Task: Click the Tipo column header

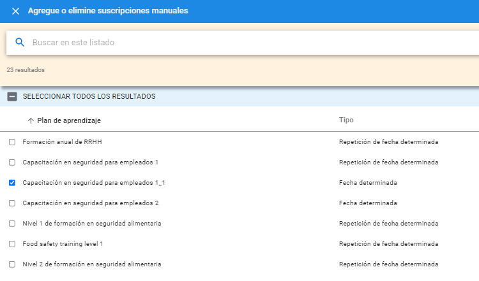Action: coord(346,120)
